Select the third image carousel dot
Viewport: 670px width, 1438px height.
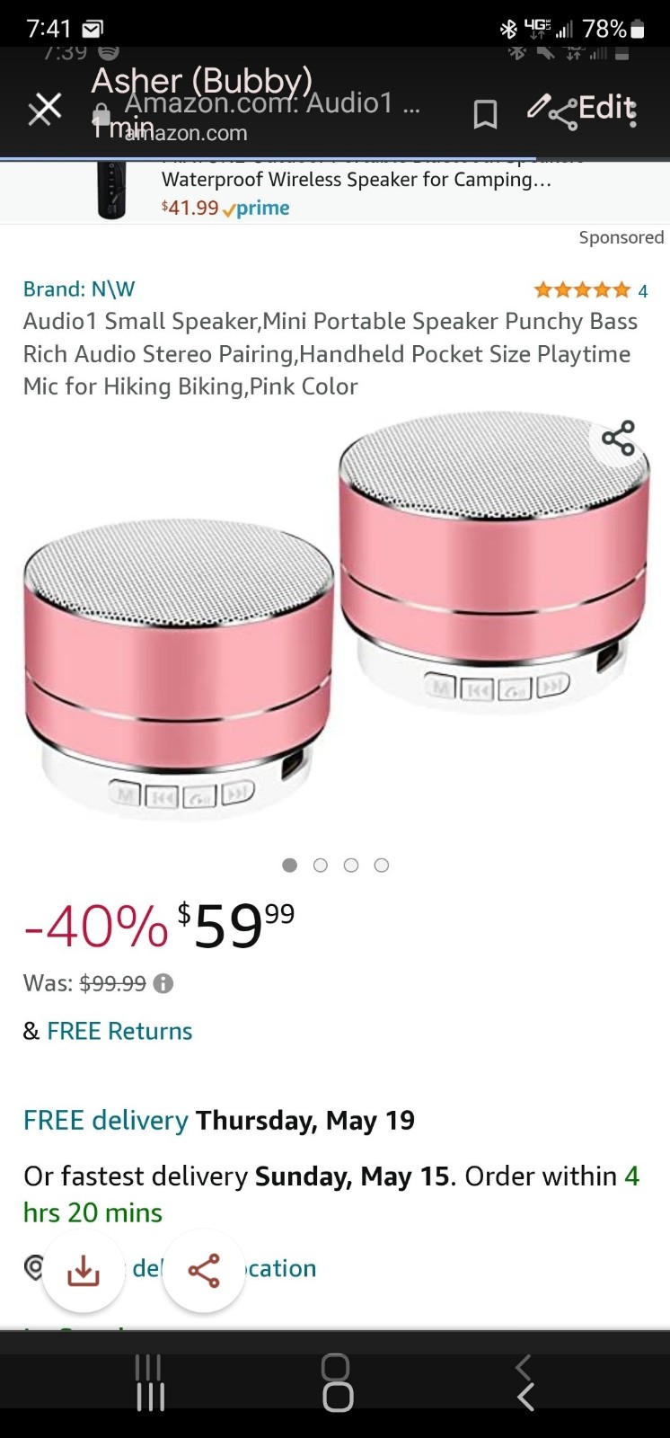click(351, 865)
